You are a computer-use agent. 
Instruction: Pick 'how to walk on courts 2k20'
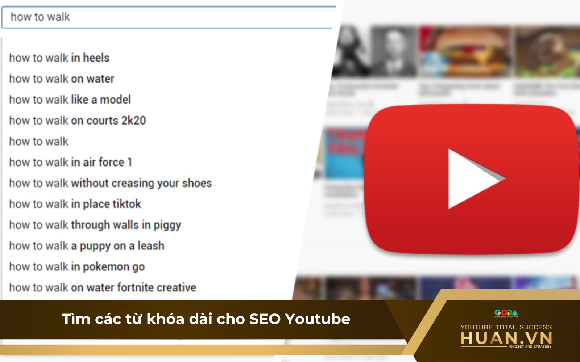click(x=78, y=121)
